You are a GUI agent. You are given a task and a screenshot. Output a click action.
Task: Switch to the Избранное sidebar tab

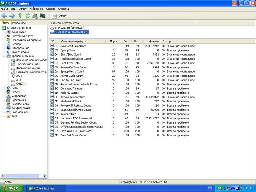click(19, 23)
